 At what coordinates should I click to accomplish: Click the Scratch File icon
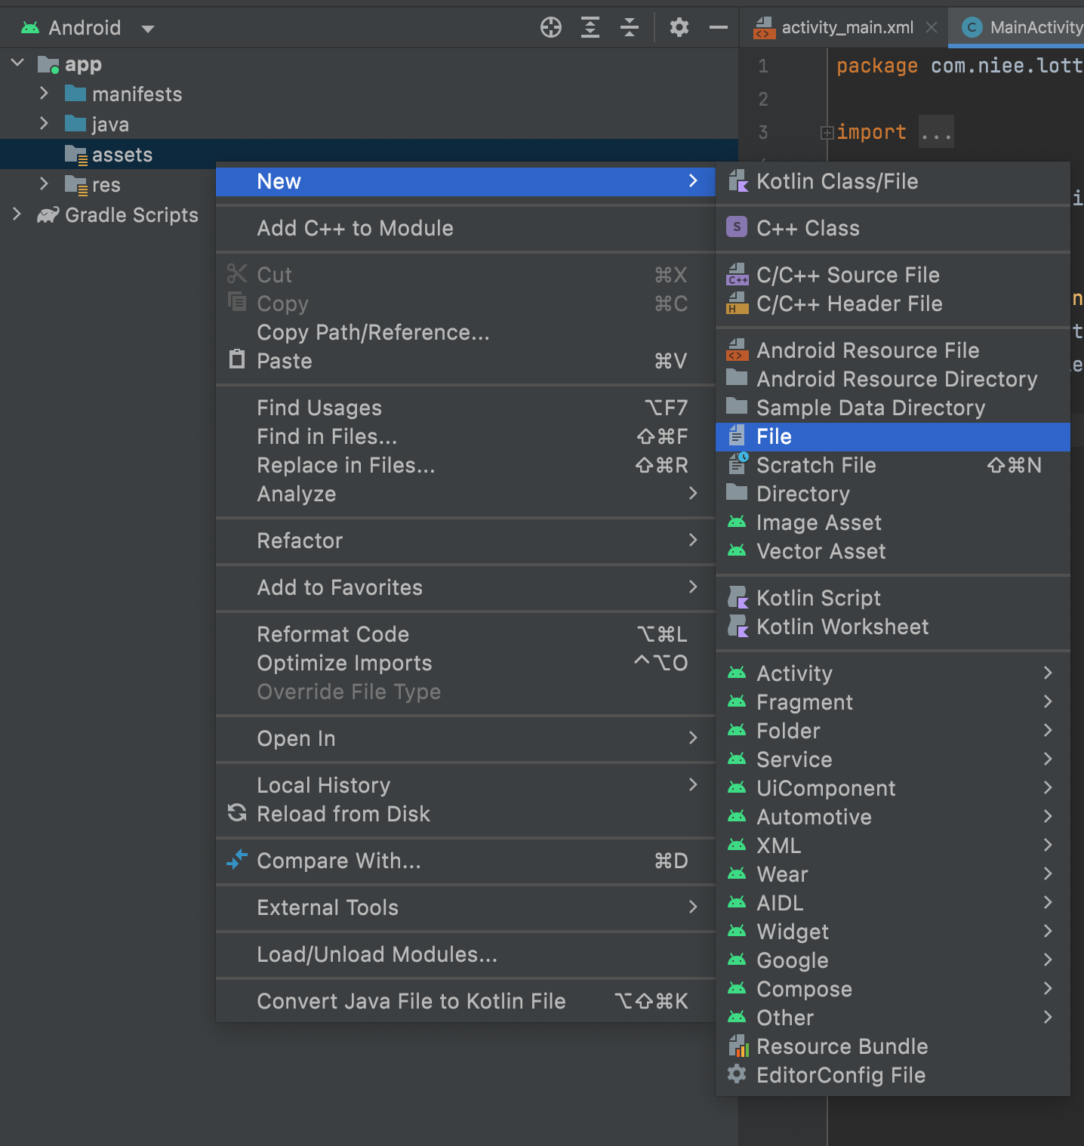click(738, 464)
